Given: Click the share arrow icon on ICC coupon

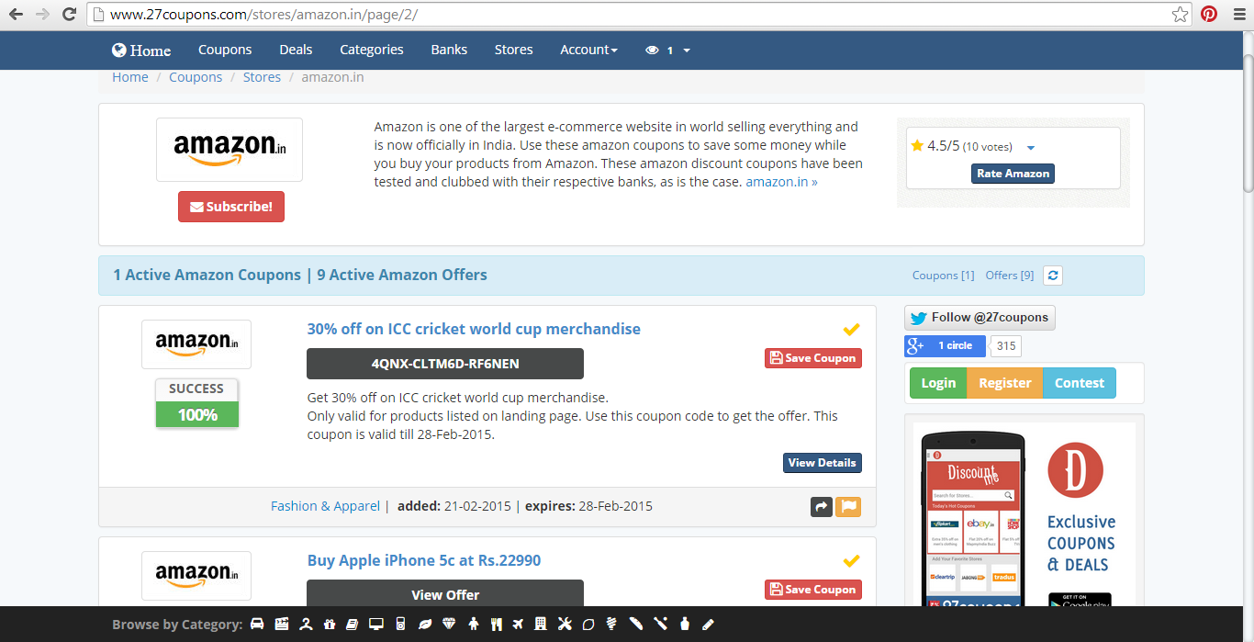Looking at the screenshot, I should [822, 506].
